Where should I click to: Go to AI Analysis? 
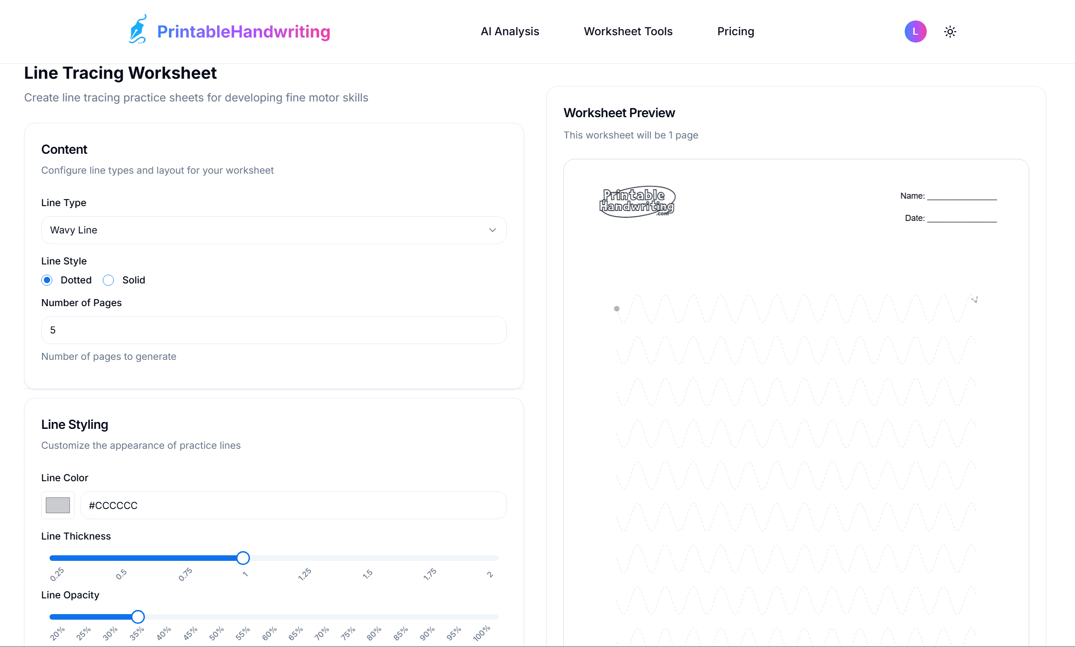(x=509, y=31)
